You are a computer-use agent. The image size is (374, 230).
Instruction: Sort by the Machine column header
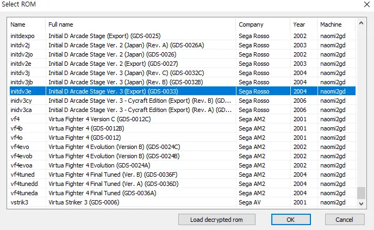click(x=336, y=24)
